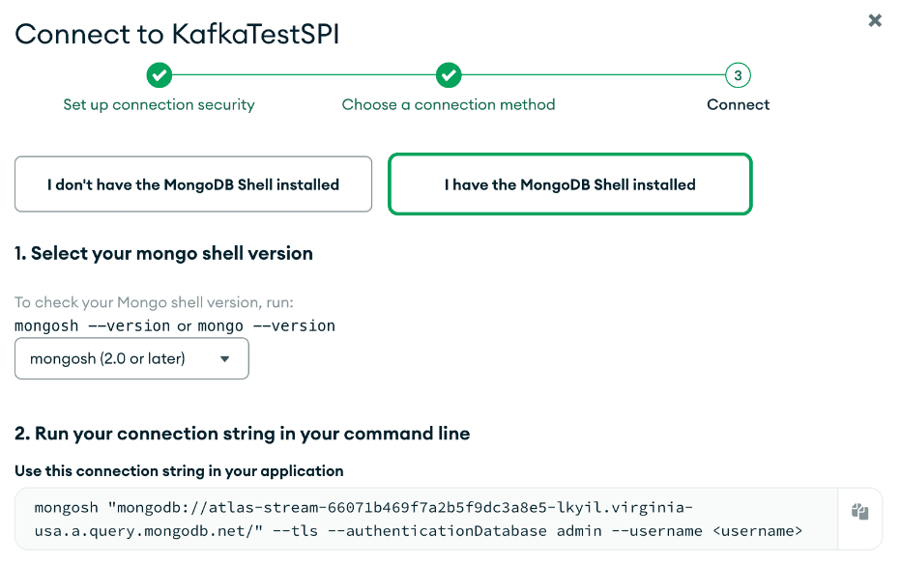Click the step 3 circle indicator
Screen dimensions: 901x564
[738, 74]
